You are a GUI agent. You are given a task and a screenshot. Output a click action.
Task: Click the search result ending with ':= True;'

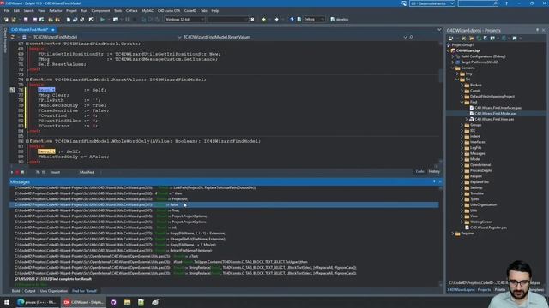[224, 210]
